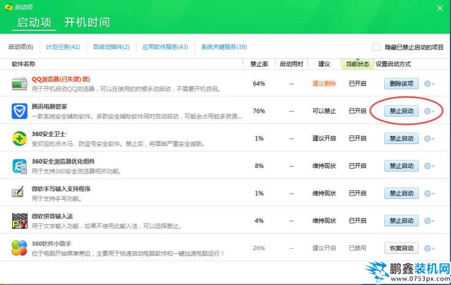Click the 360安全浏览器优化组件 icon

(x=20, y=166)
